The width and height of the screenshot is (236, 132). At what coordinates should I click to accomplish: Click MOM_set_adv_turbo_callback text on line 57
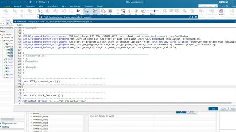coord(171,42)
